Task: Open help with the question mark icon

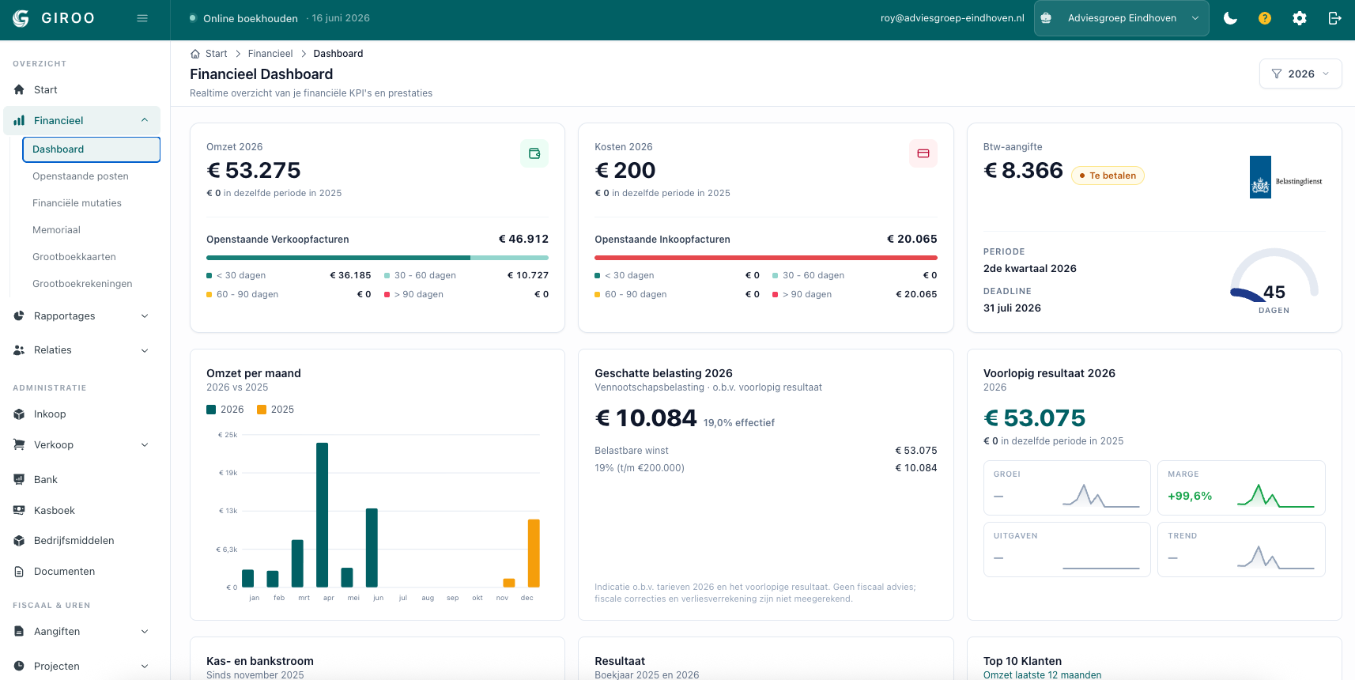Action: pyautogui.click(x=1265, y=18)
